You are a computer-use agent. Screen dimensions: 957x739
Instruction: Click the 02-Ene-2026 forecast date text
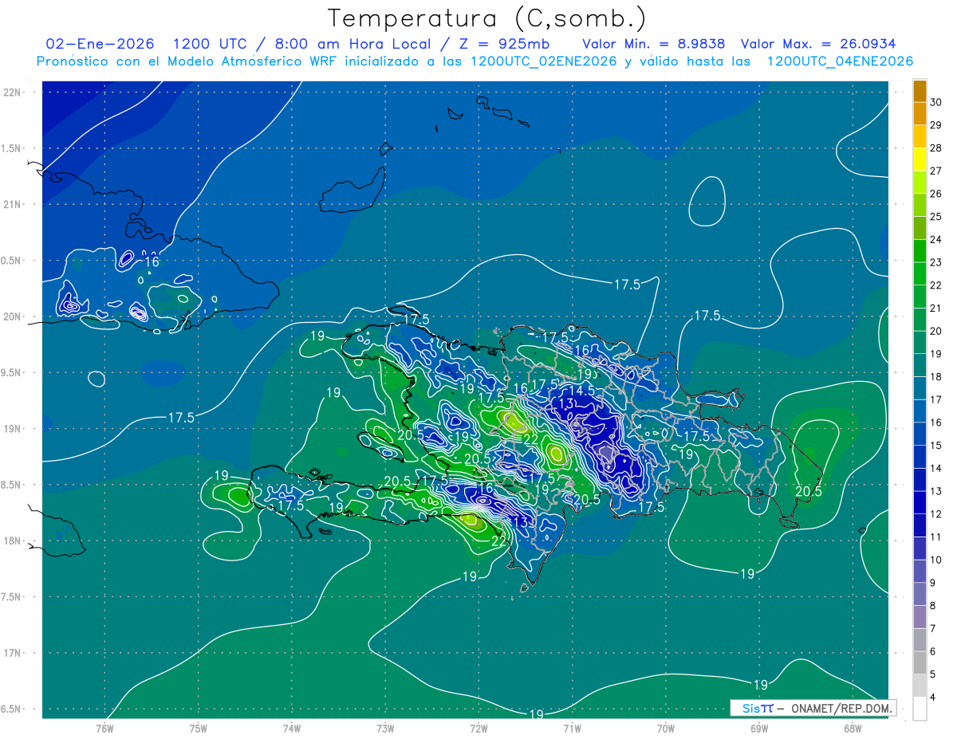(x=104, y=44)
